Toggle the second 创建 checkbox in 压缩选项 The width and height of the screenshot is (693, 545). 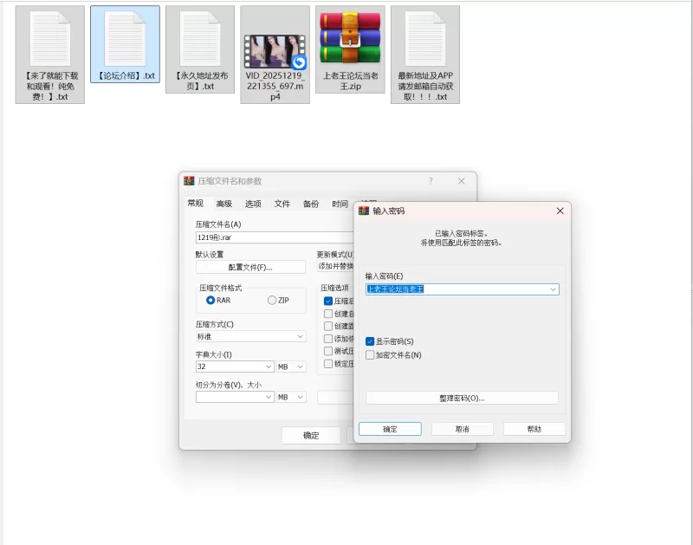328,326
